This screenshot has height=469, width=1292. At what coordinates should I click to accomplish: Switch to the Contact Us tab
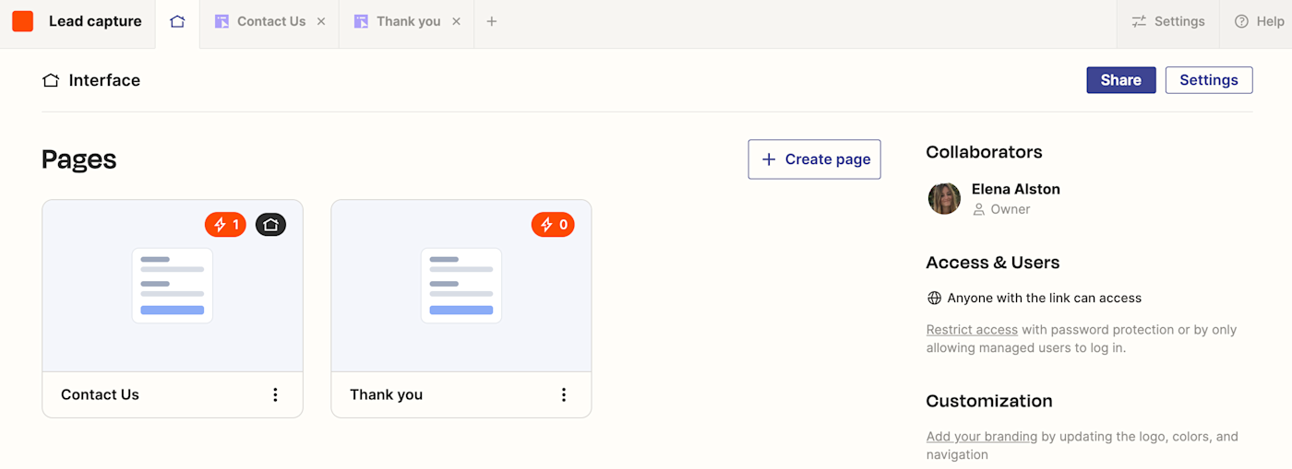click(x=260, y=21)
